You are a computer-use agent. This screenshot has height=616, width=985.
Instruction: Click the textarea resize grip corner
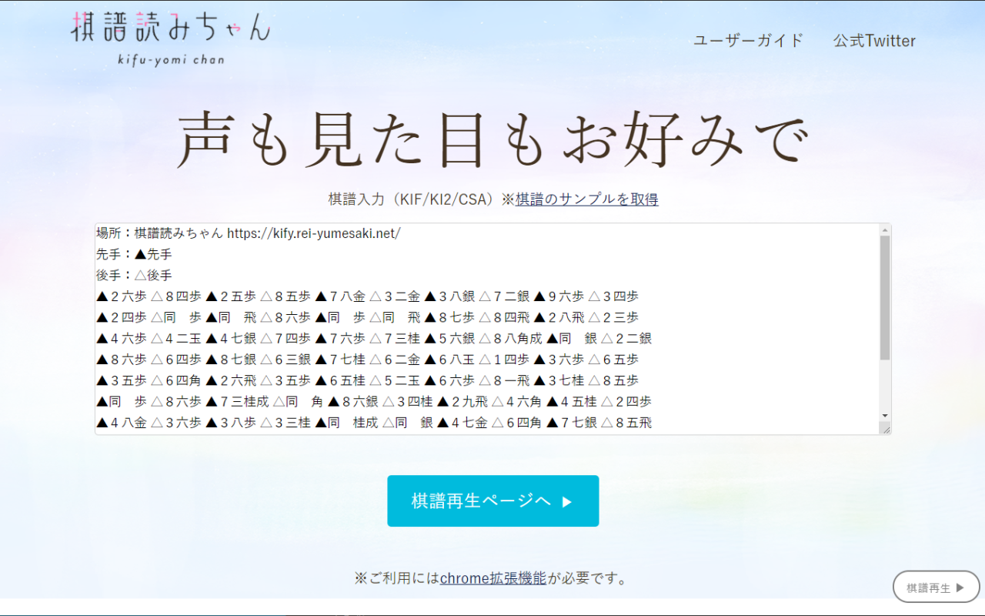[x=885, y=429]
